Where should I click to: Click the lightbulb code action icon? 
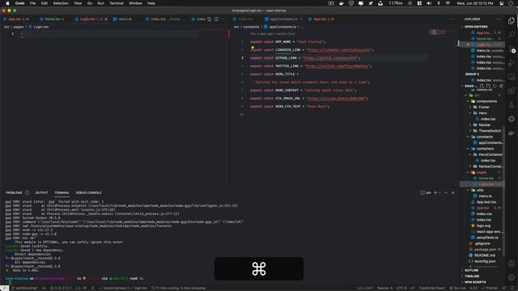click(x=253, y=48)
